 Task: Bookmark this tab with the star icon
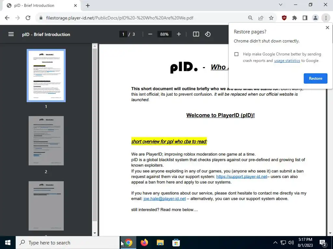pos(271,18)
